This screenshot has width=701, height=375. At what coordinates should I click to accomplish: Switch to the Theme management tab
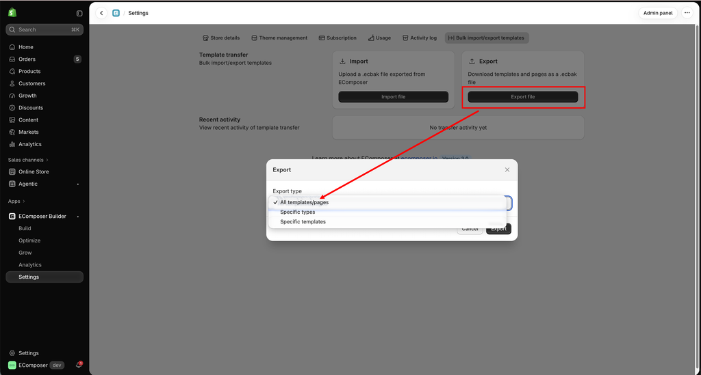279,38
